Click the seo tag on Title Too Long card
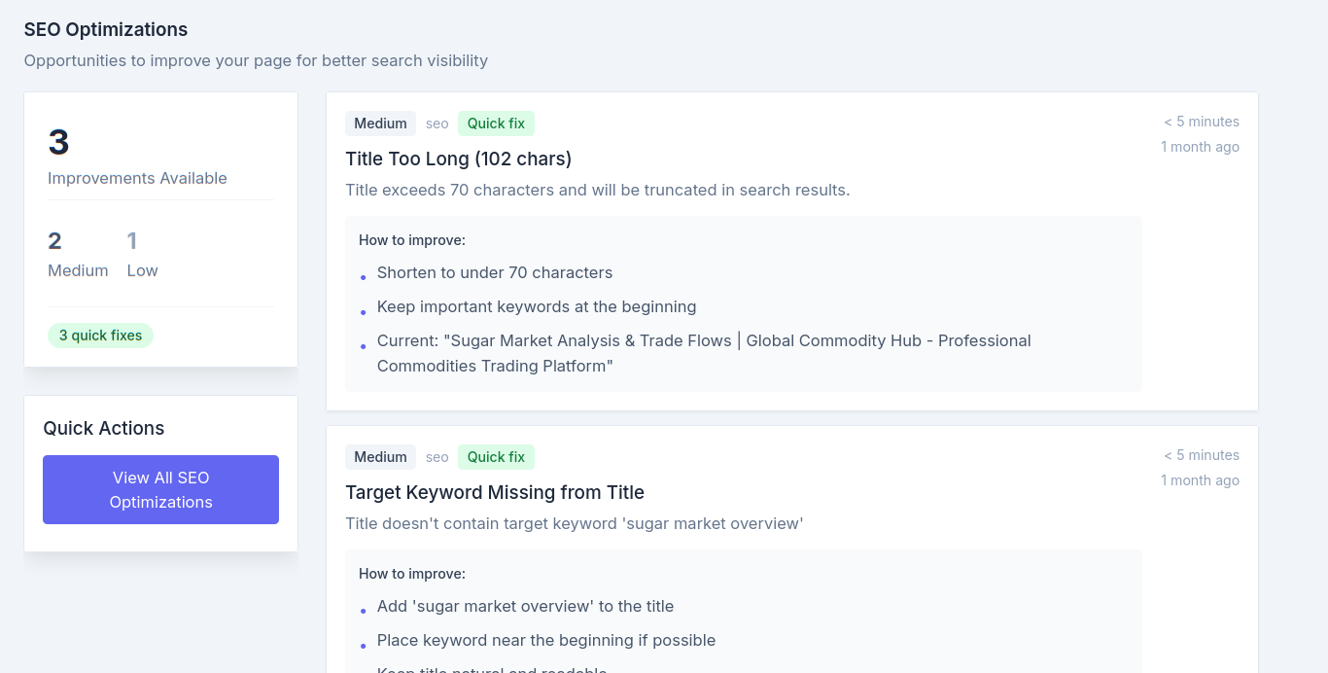This screenshot has width=1328, height=673. point(437,124)
